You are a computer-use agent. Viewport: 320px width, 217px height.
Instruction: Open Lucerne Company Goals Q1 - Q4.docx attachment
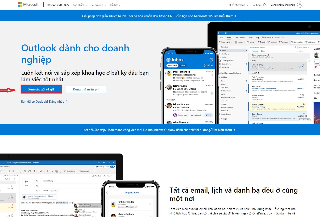(x=39, y=197)
